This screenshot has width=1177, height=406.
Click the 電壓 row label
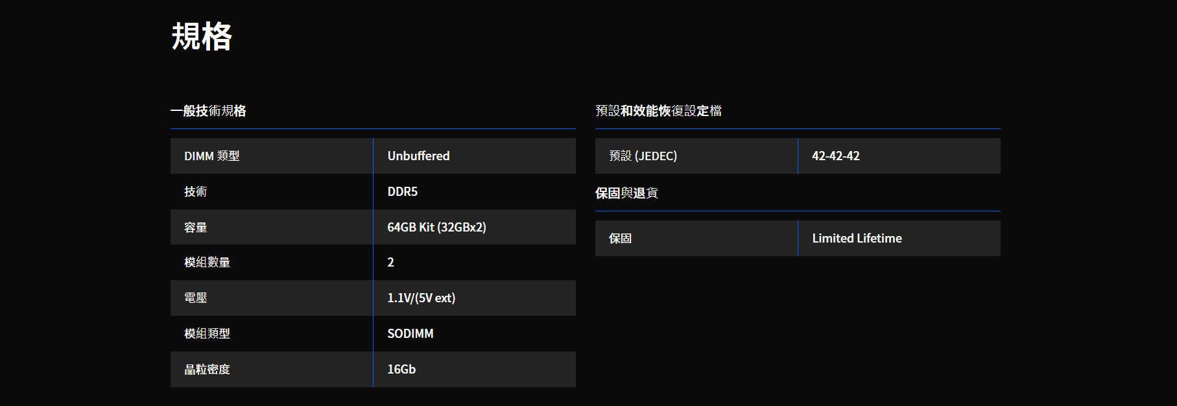(x=195, y=298)
